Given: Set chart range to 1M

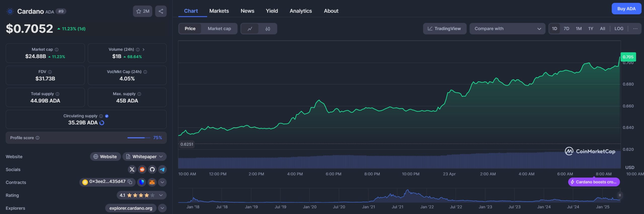Looking at the screenshot, I should (x=579, y=29).
